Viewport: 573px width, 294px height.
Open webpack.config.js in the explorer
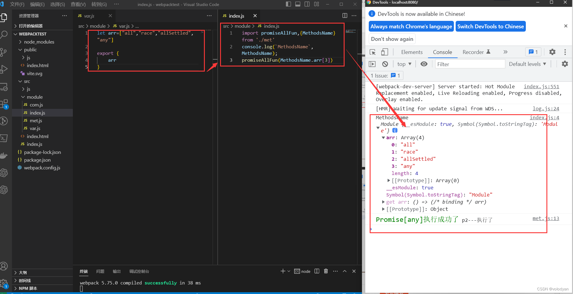pyautogui.click(x=42, y=168)
